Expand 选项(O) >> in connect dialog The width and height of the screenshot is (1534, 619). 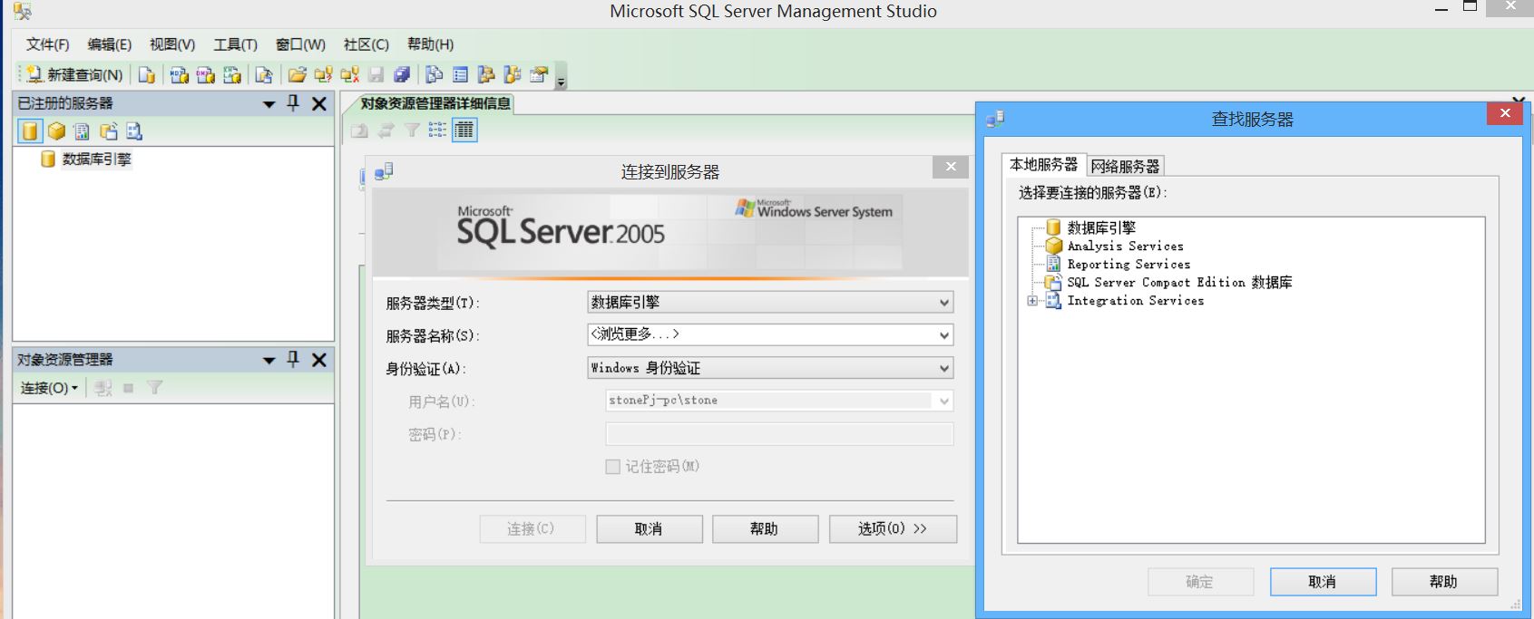893,529
